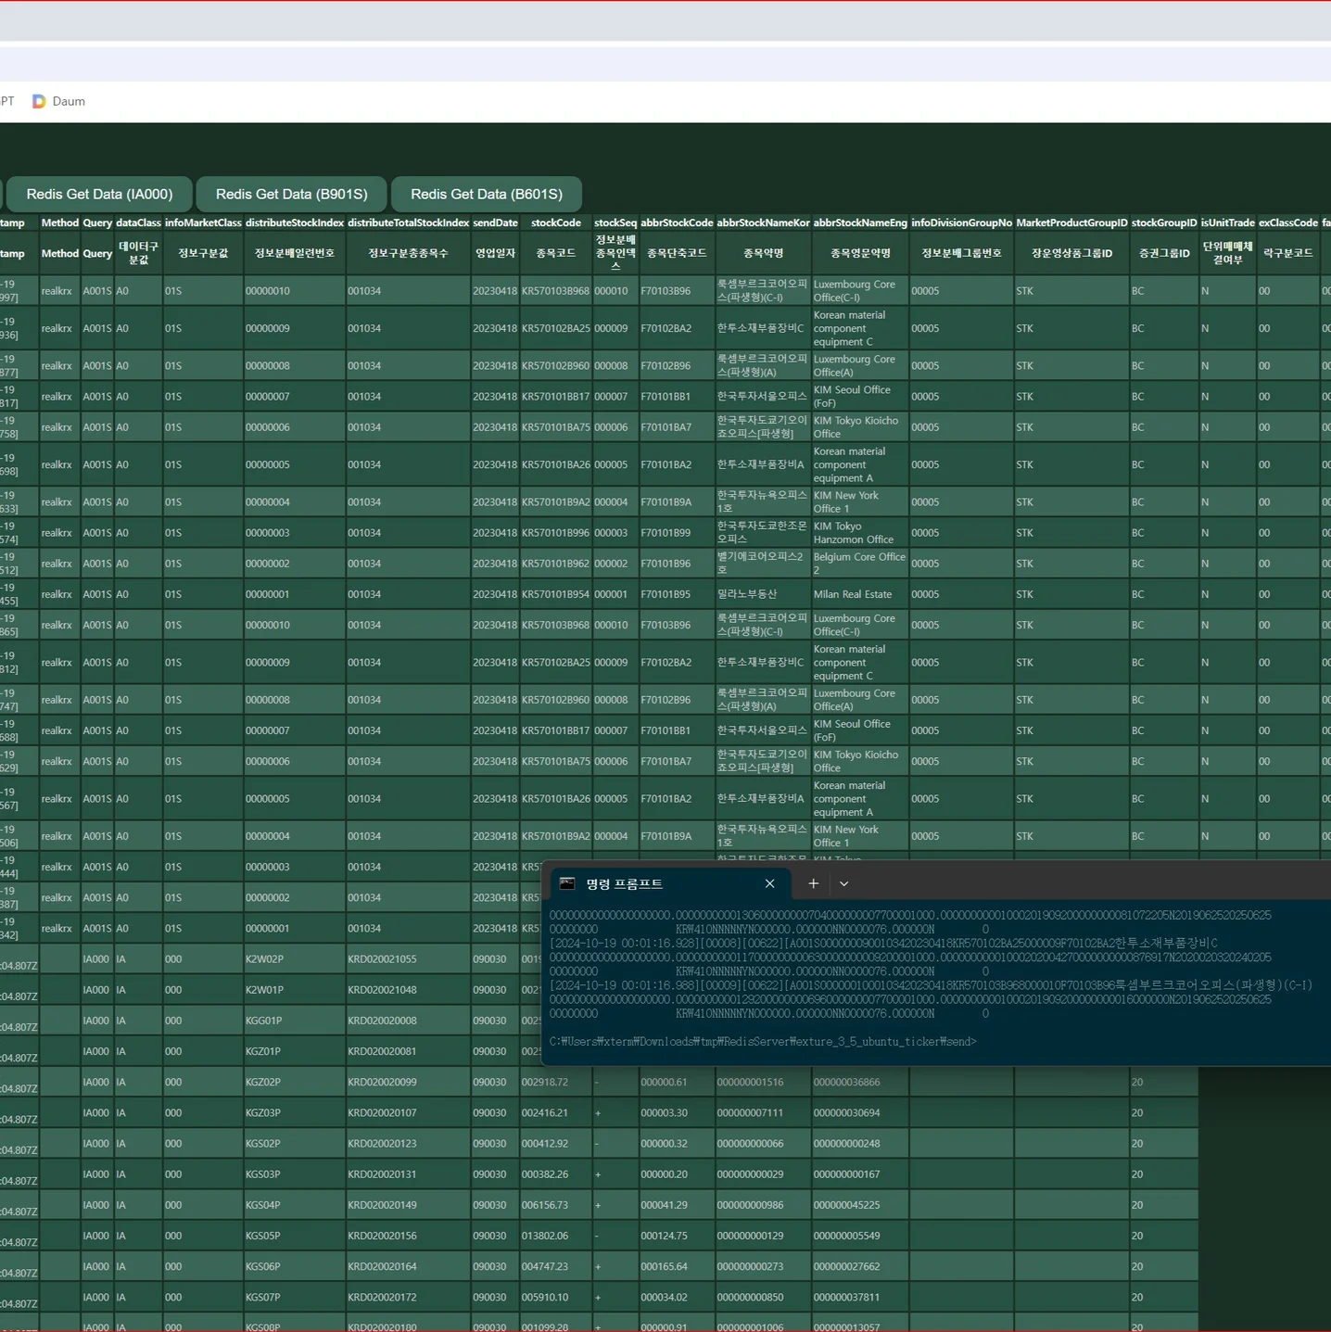
Task: Click the 밀라노부동산 cell
Action: coord(763,594)
